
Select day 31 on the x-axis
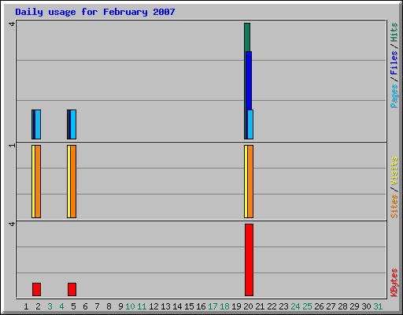(x=378, y=306)
